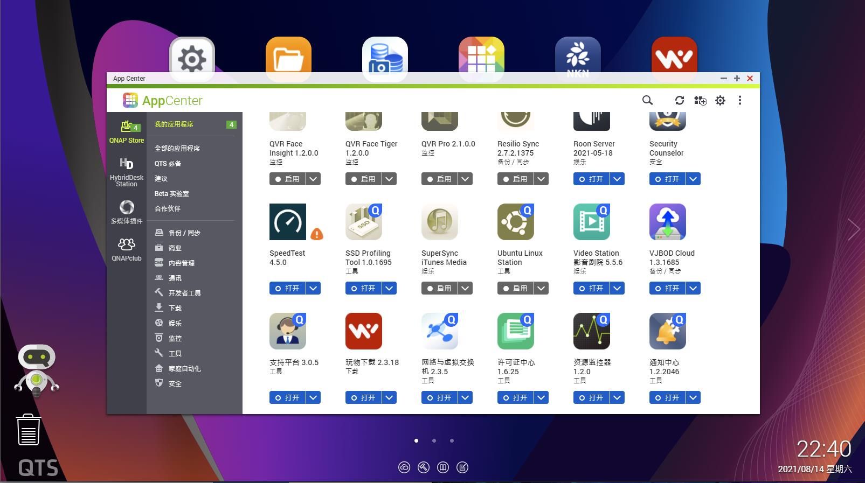Expand dropdown next to Ubuntu Linux Station 启用
The image size is (865, 483).
click(541, 288)
